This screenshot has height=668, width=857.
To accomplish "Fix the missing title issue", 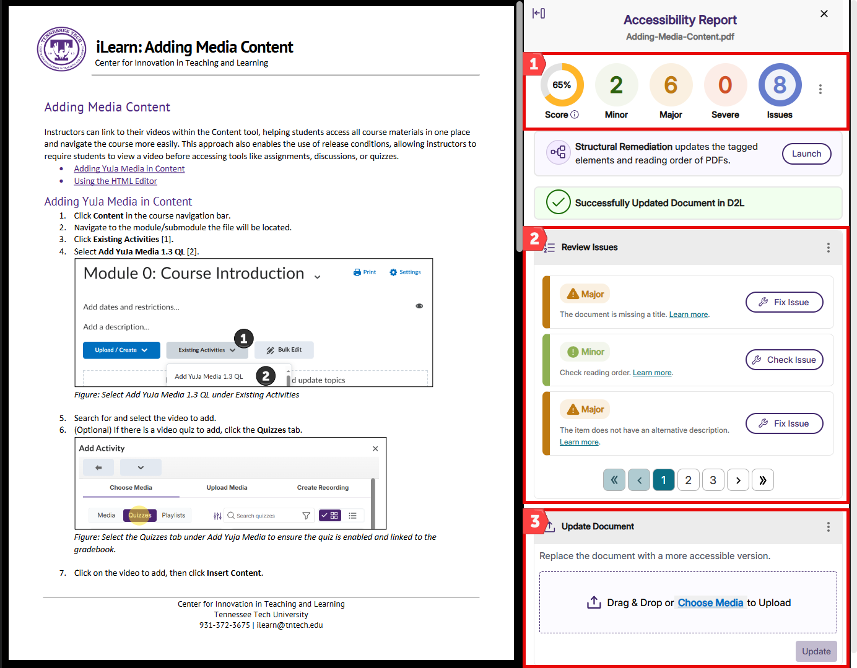I will point(784,302).
